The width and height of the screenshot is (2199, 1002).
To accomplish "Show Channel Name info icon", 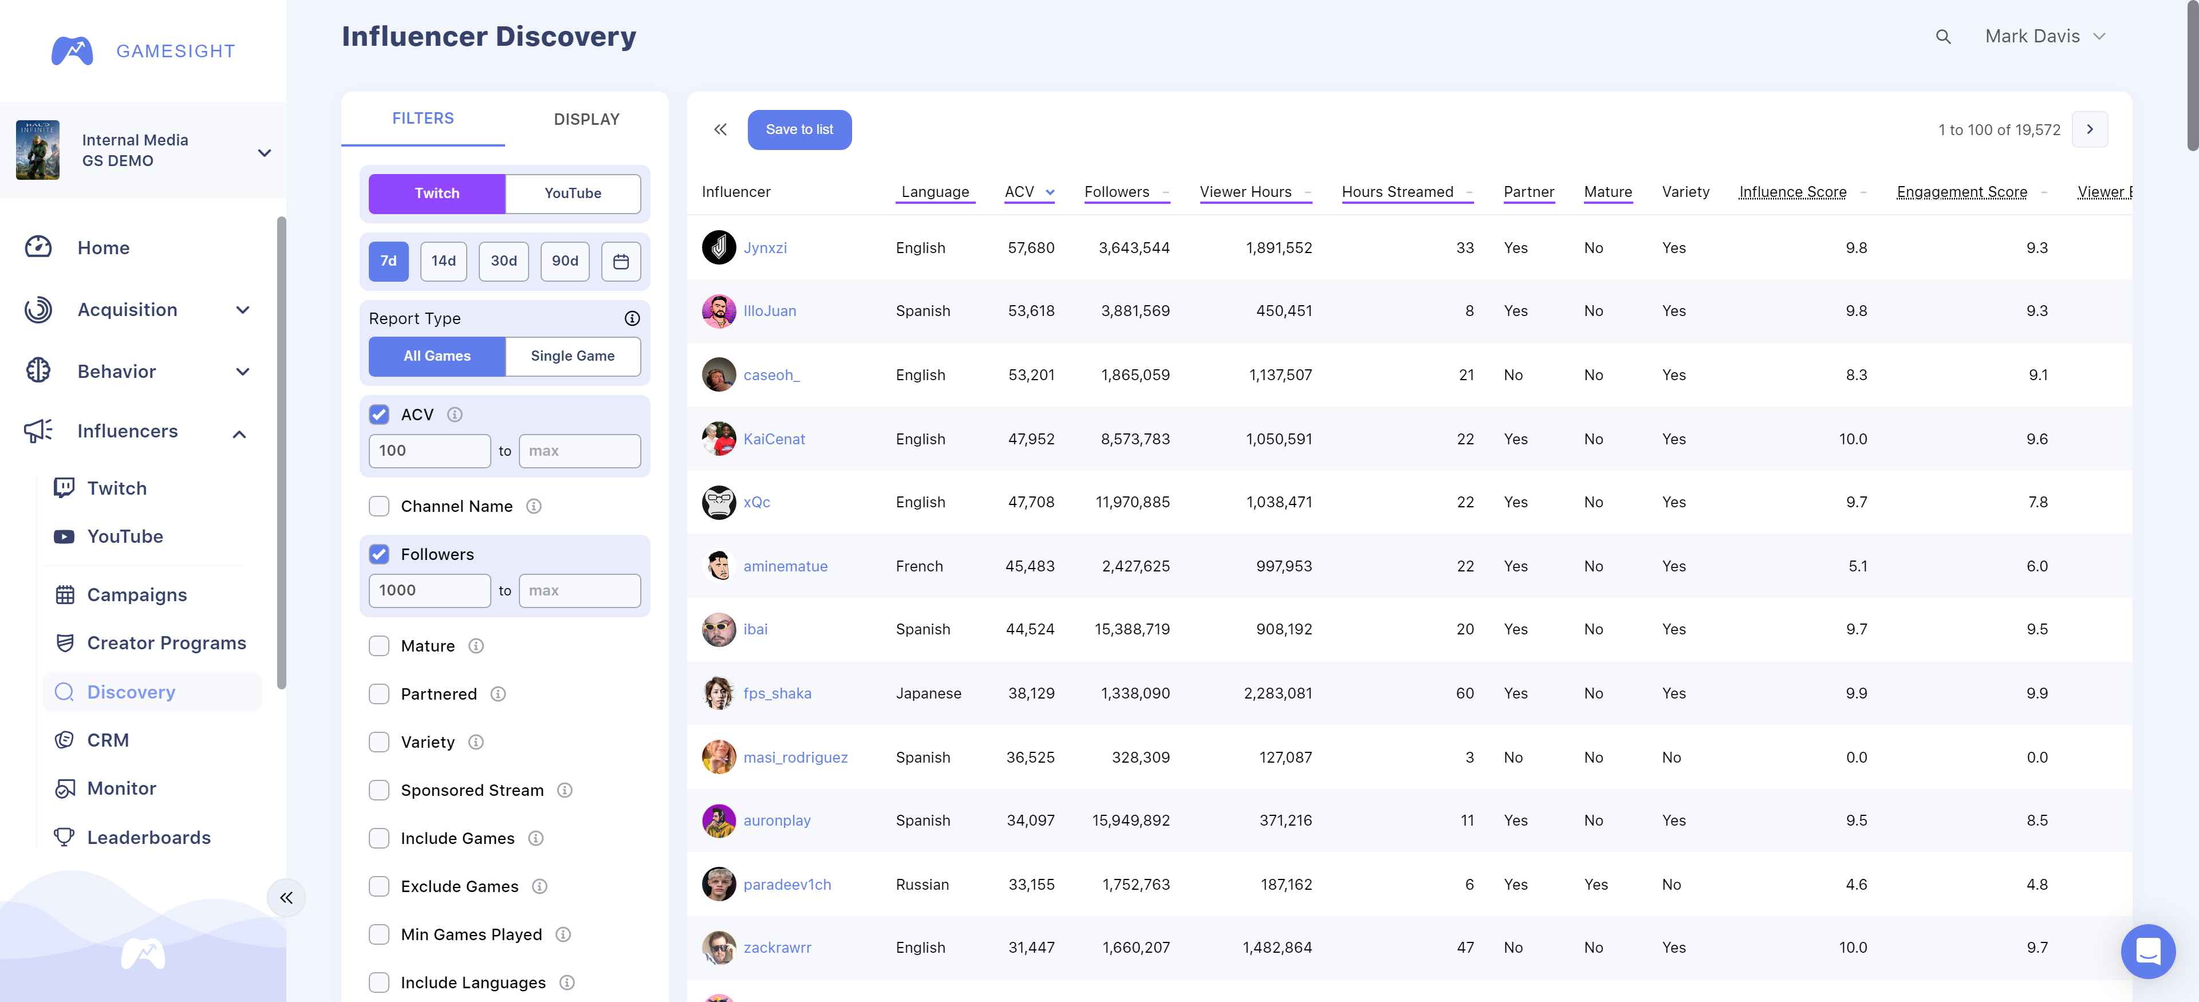I will 534,506.
